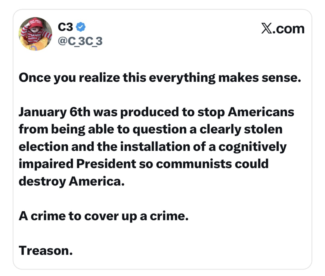Open the C3 display name
The width and height of the screenshot is (325, 276).
point(65,27)
